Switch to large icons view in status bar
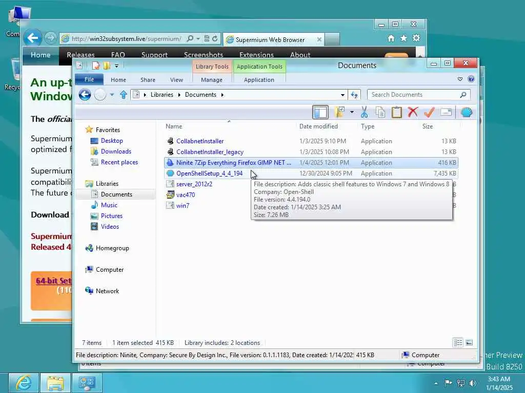 [469, 342]
